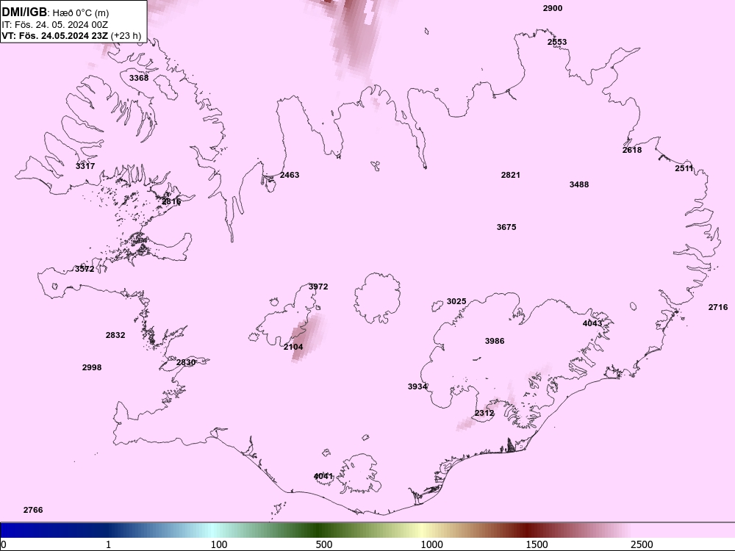This screenshot has height=551, width=735.
Task: Select the 2104 value on the glacier
Action: tap(293, 347)
